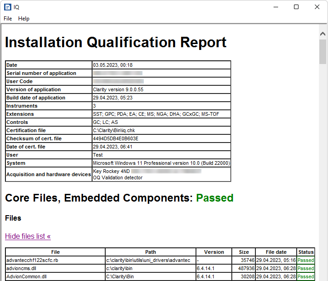Screen dimensions: 328x281
Task: Close the IQ window
Action: click(317, 7)
